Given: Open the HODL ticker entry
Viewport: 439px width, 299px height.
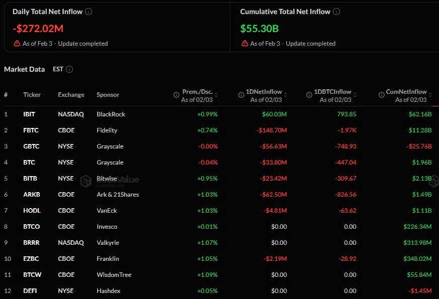Looking at the screenshot, I should (31, 210).
